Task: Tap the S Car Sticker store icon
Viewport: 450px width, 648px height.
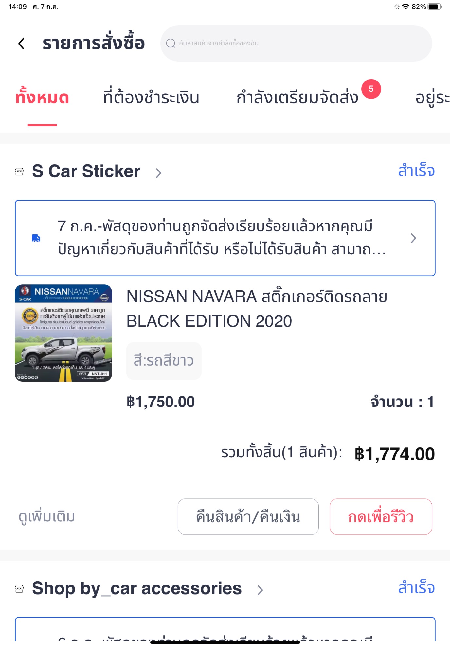Action: (x=19, y=171)
